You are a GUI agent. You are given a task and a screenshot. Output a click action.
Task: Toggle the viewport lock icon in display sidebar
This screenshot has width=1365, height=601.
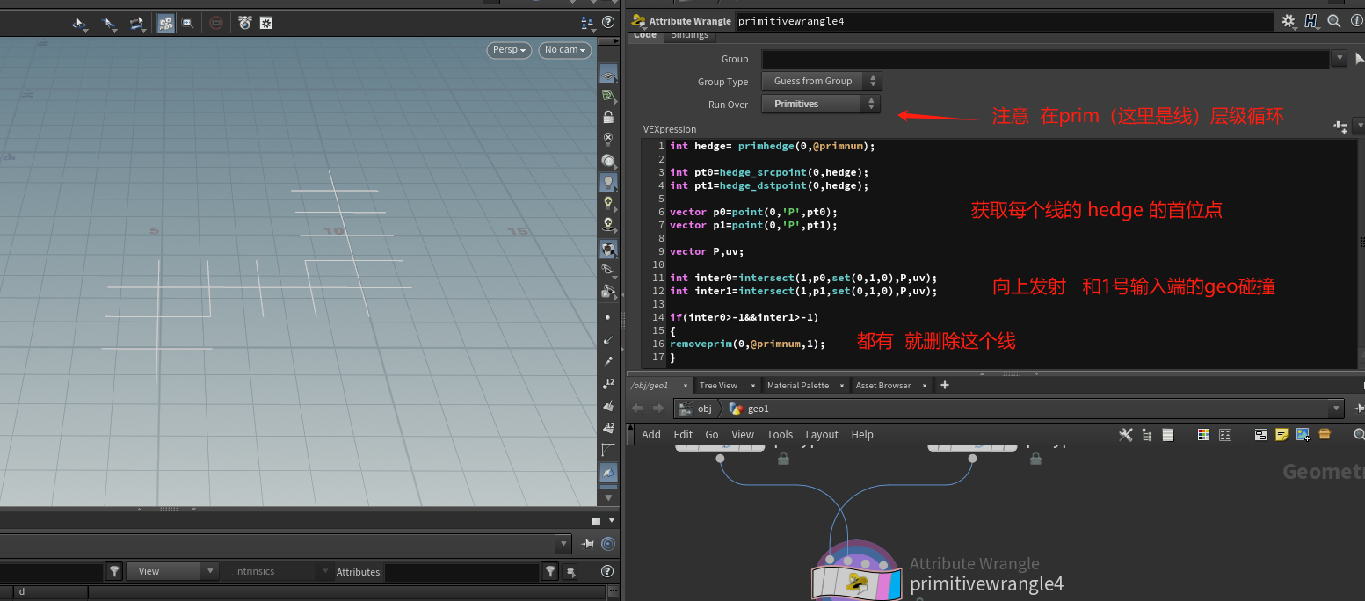pyautogui.click(x=607, y=118)
